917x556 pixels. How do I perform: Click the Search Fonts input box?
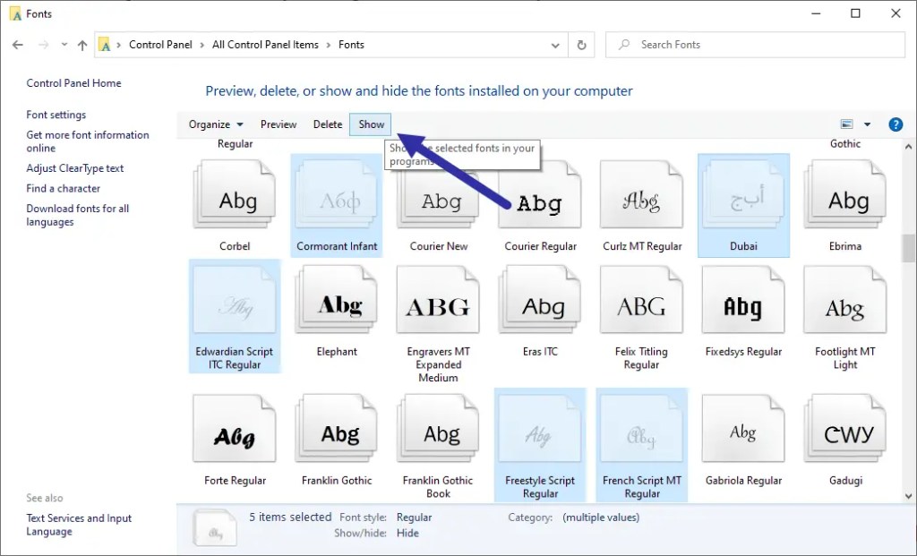(x=755, y=45)
